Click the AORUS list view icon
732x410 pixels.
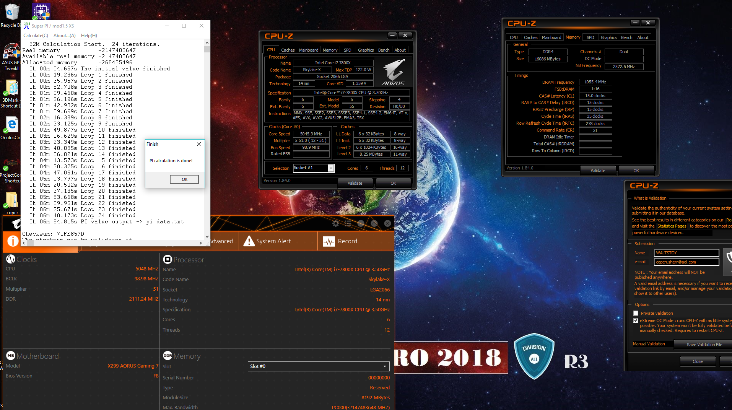pyautogui.click(x=348, y=223)
